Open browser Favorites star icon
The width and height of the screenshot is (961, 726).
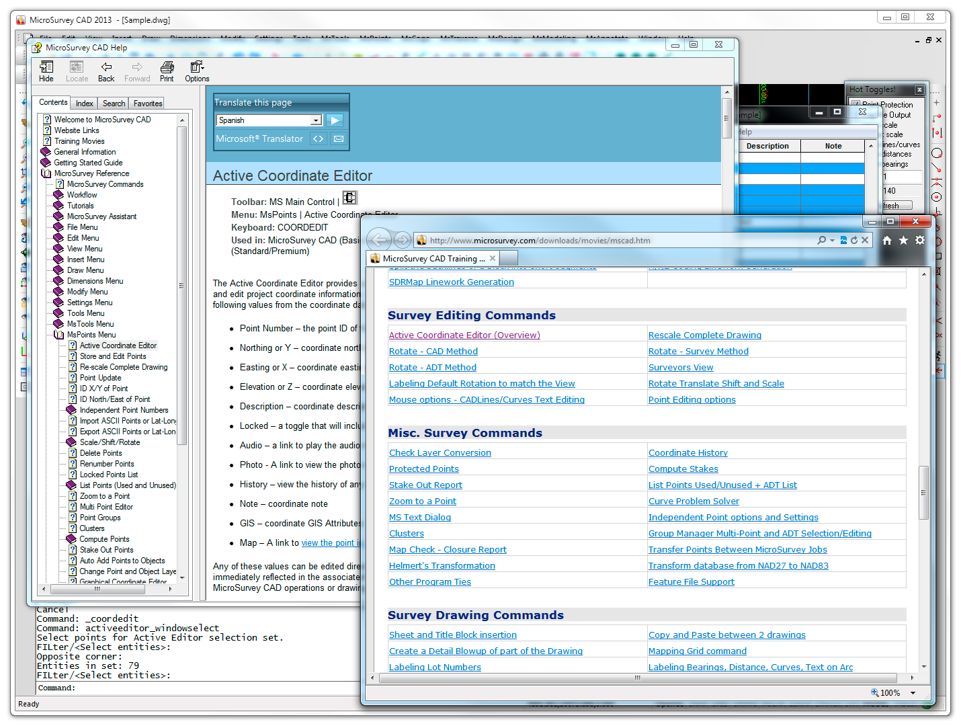(x=903, y=240)
